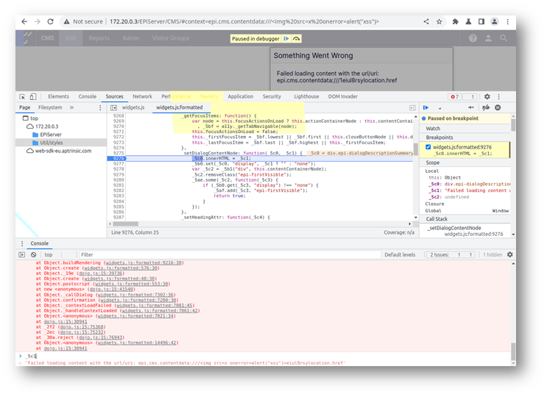The height and width of the screenshot is (397, 547).
Task: Switch to the Network tab
Action: 142,96
